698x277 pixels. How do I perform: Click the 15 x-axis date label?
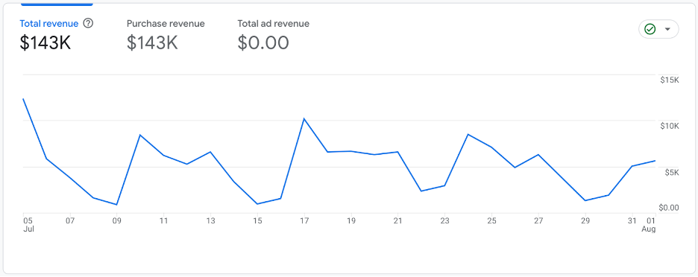tap(257, 220)
